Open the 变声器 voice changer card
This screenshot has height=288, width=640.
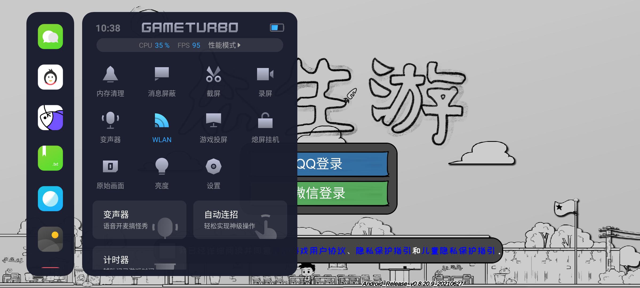(x=139, y=220)
